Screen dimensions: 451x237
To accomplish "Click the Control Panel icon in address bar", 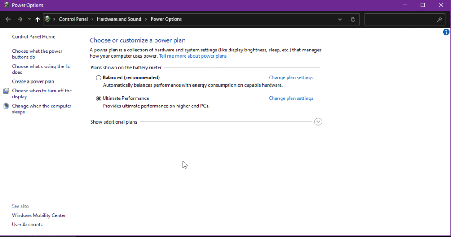I will (x=47, y=19).
